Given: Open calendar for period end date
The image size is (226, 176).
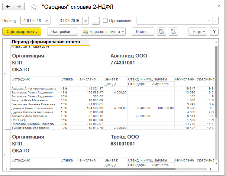Looking at the screenshot, I should click(86, 21).
